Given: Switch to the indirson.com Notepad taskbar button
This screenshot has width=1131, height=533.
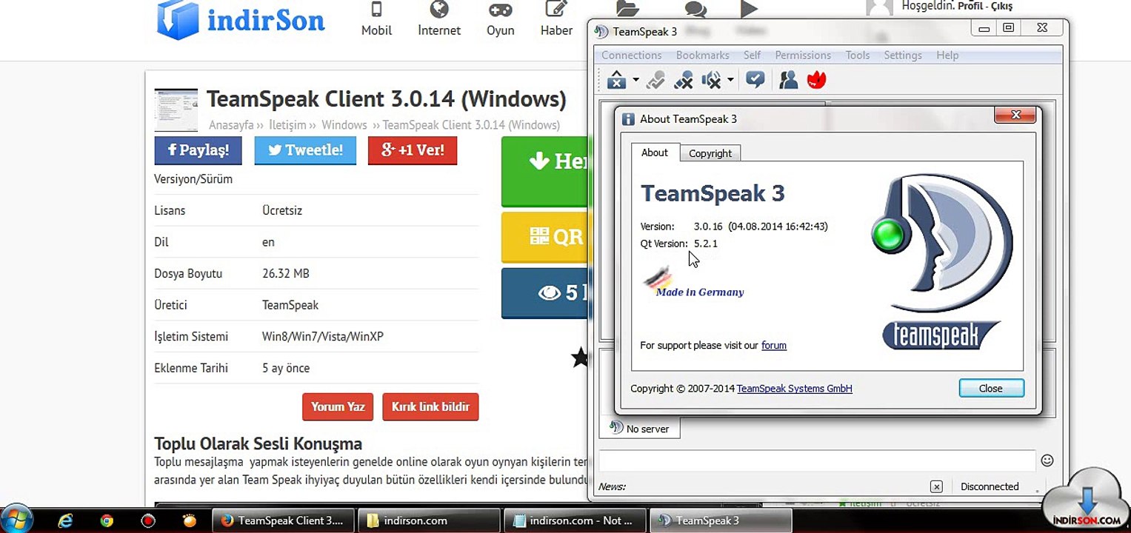Looking at the screenshot, I should click(574, 520).
